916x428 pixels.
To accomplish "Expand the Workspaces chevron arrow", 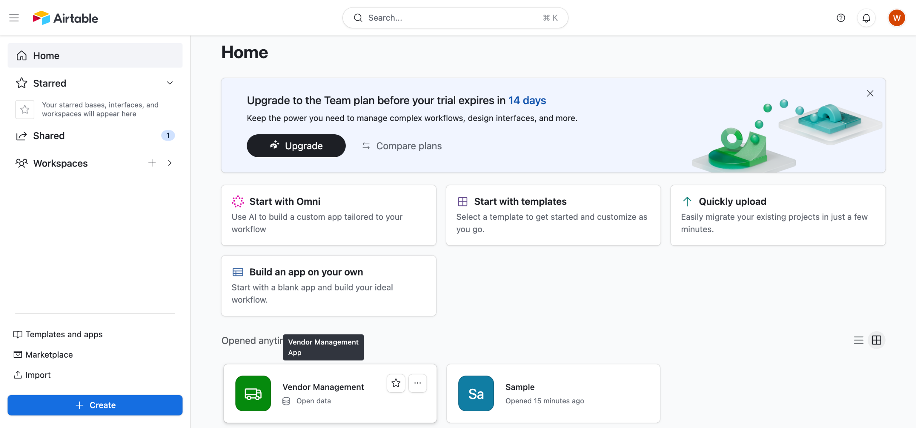I will 170,163.
